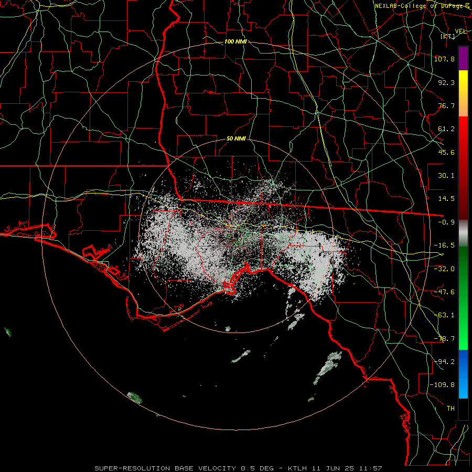The image size is (472, 472).
Task: Click the yellow-orange segment of color bar
Action: click(x=463, y=93)
